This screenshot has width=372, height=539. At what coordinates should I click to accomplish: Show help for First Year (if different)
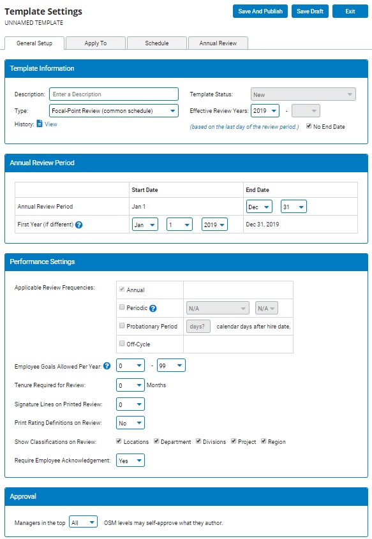[x=78, y=225]
